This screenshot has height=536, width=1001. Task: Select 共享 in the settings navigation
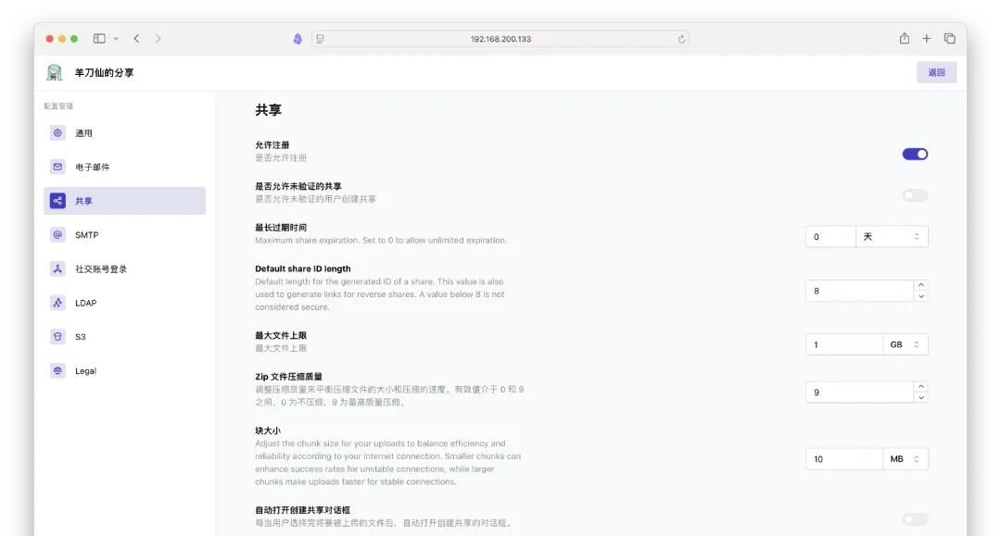83,200
